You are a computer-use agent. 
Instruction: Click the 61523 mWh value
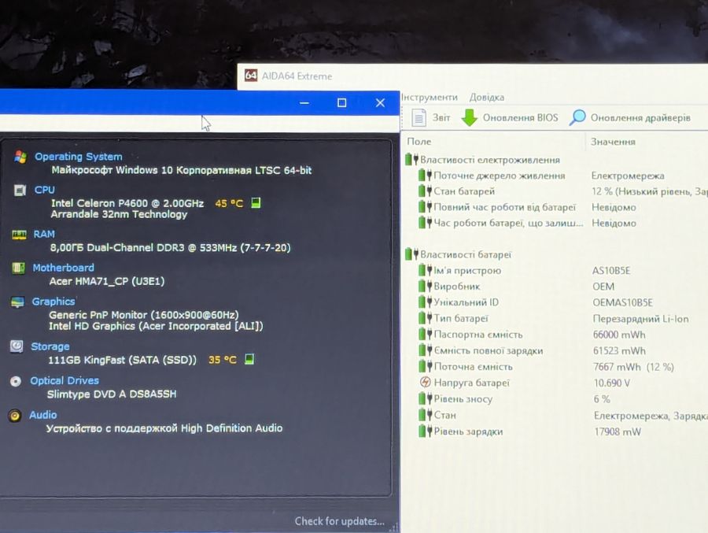pos(620,351)
